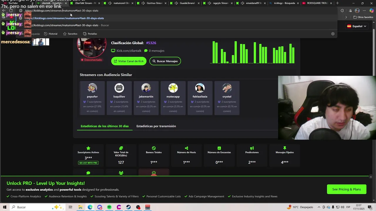Click the Kick.com channel monitor icon
This screenshot has width=376, height=211.
[x=113, y=51]
